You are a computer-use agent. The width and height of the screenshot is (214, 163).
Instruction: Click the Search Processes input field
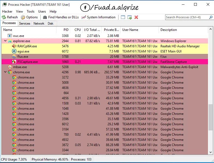click(x=187, y=17)
